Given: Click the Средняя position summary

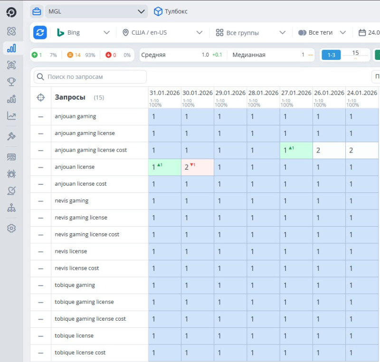Looking at the screenshot, I should pos(153,55).
